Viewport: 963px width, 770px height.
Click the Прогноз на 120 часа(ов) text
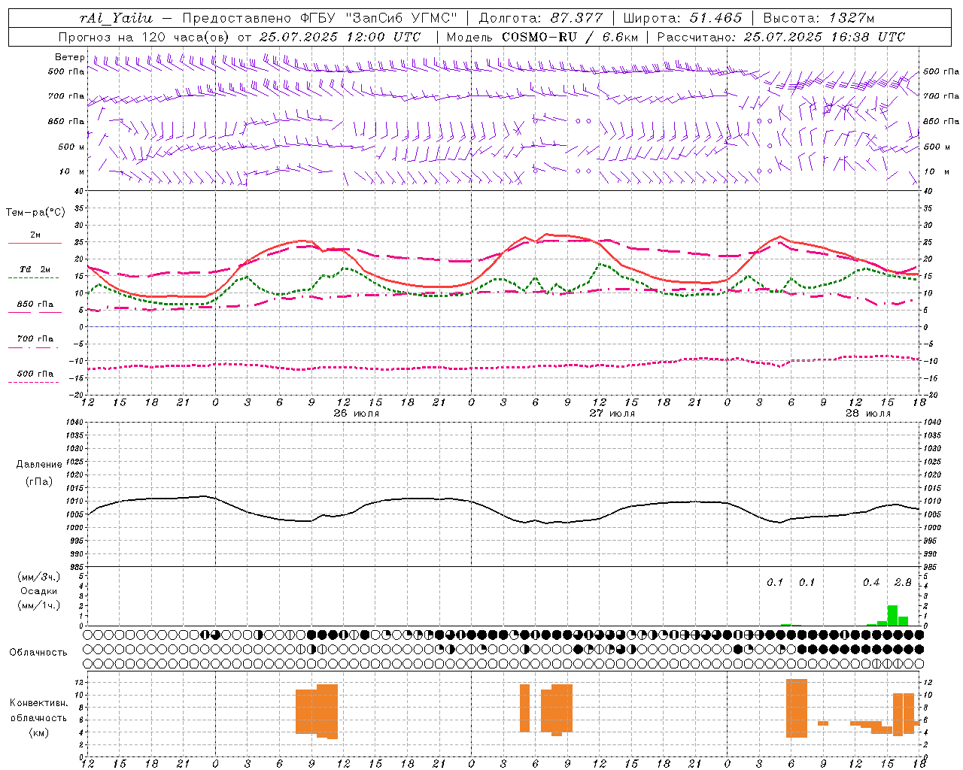[144, 37]
